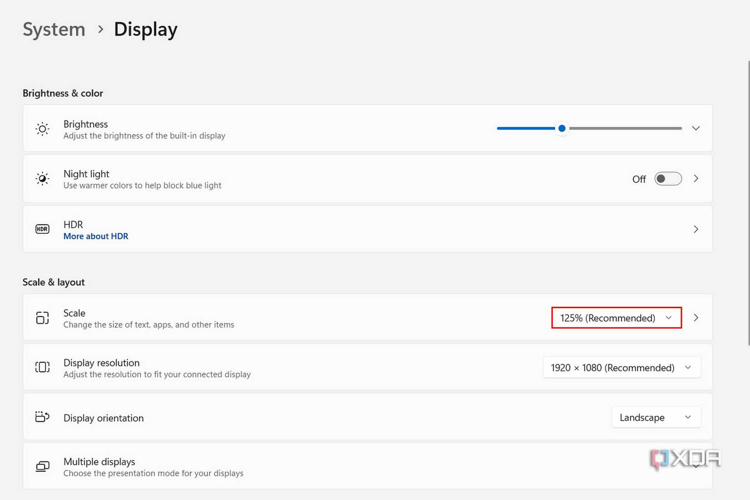
Task: Click the Night light icon
Action: 42,179
